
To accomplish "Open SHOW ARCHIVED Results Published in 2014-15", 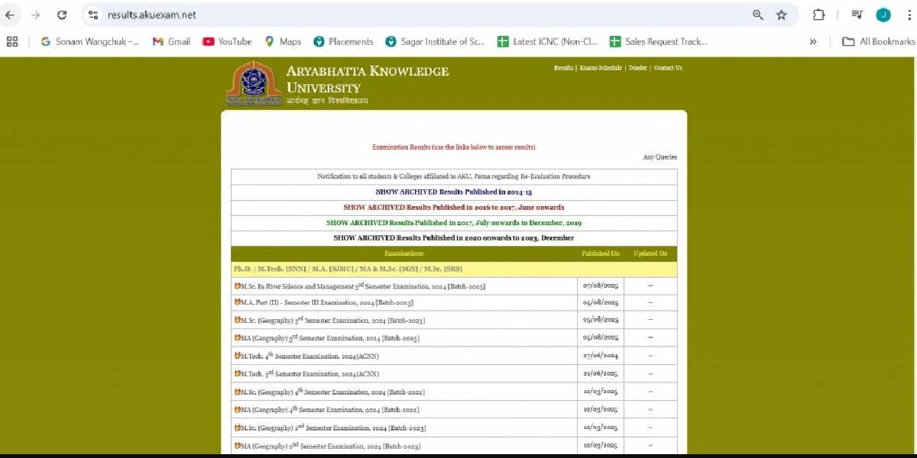I will (453, 192).
